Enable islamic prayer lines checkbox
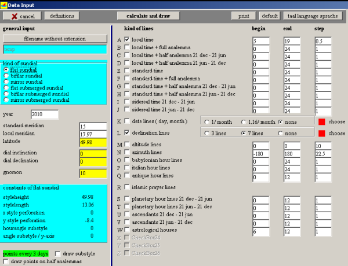Viewport: 348px width, 266px height. [126, 187]
